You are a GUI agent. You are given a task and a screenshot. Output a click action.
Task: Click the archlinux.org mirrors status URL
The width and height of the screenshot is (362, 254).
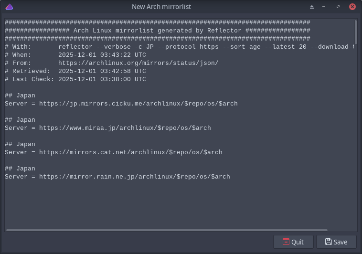pos(138,63)
